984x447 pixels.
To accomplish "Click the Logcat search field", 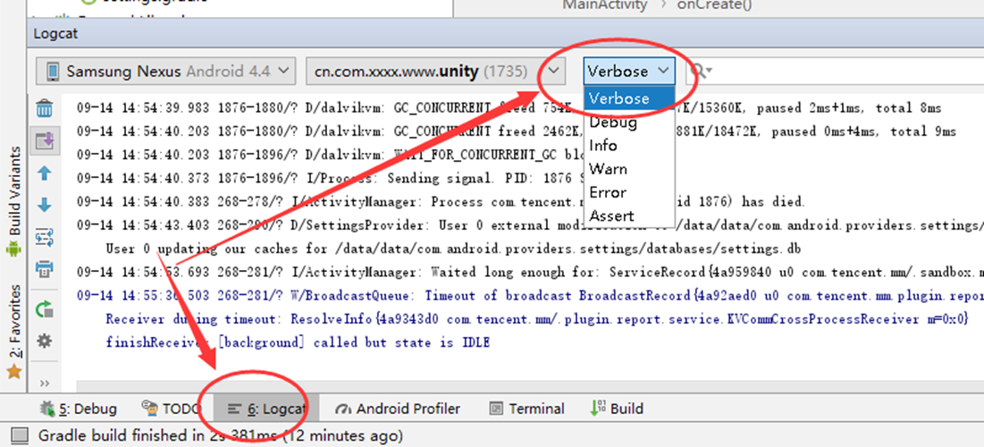I will point(835,71).
